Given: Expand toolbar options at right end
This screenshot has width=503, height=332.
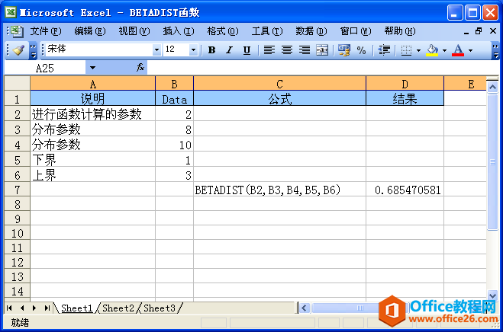Looking at the screenshot, I should 495,50.
